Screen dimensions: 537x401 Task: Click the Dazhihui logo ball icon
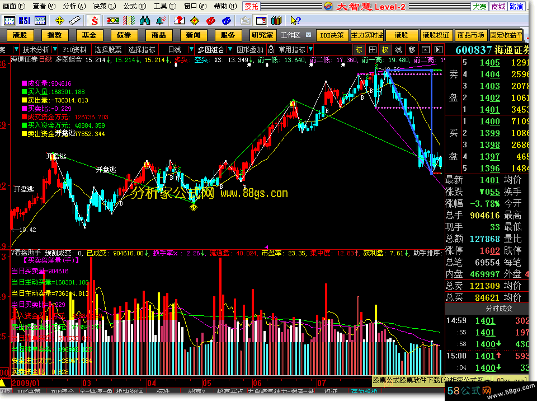328,6
